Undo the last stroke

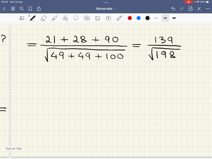(173, 9)
